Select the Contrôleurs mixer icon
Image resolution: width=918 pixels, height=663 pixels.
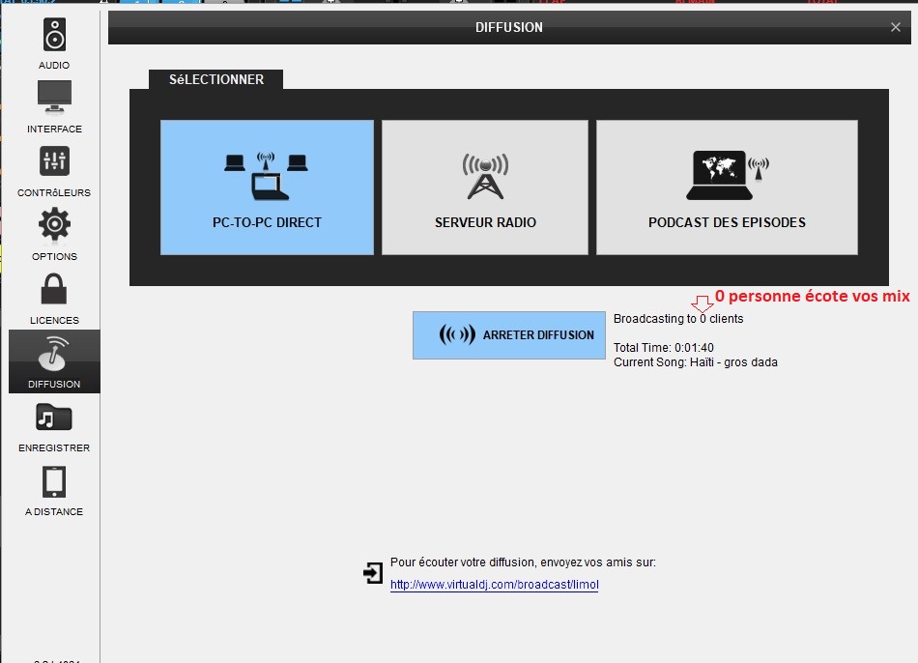coord(54,161)
